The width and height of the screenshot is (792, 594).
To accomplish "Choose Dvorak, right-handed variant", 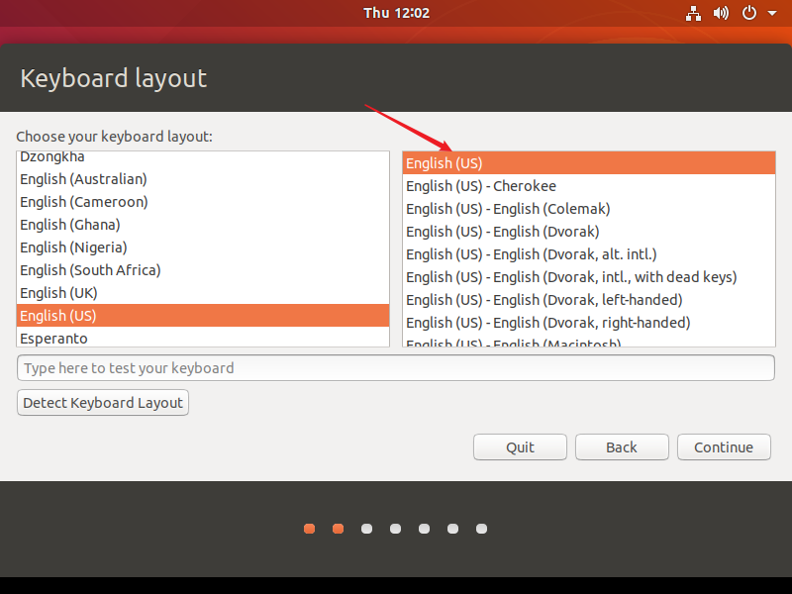I will point(589,323).
